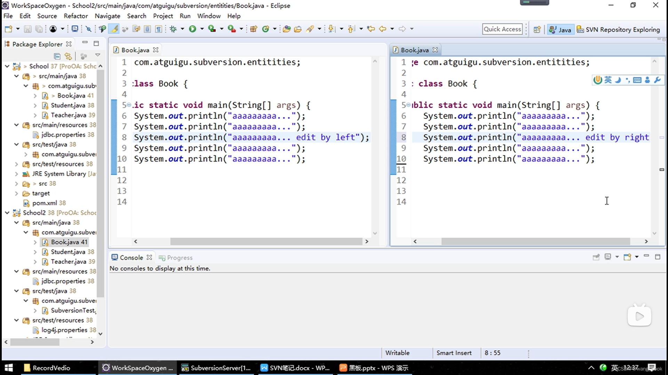Click the Previous Annotation icon
This screenshot has height=375, width=668.
pyautogui.click(x=351, y=29)
